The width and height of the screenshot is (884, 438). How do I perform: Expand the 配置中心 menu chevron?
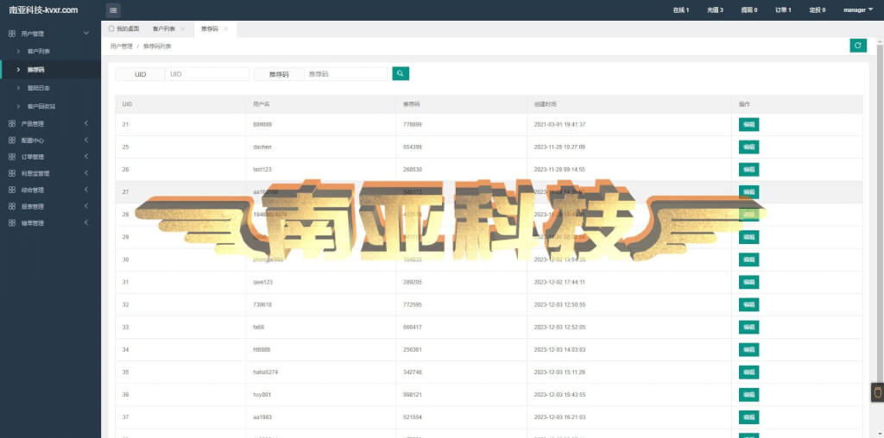86,140
